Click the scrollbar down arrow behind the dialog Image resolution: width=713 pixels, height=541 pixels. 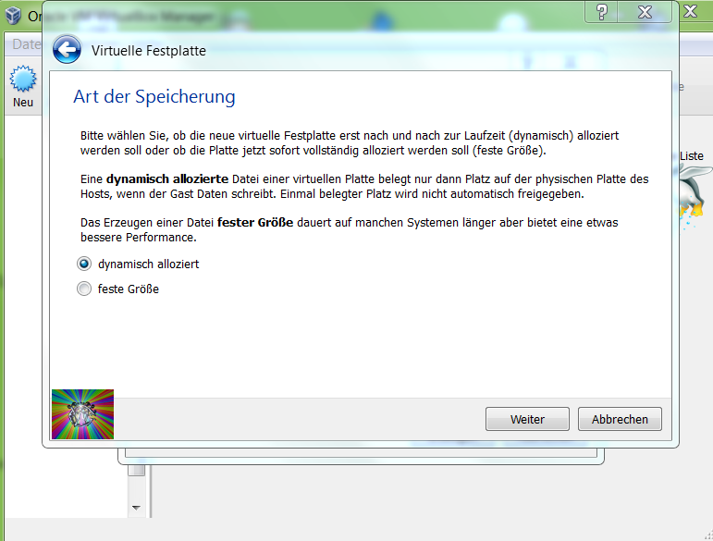136,508
